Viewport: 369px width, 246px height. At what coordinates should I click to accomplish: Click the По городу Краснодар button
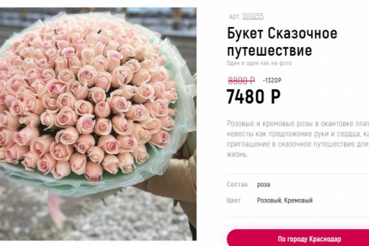point(298,238)
